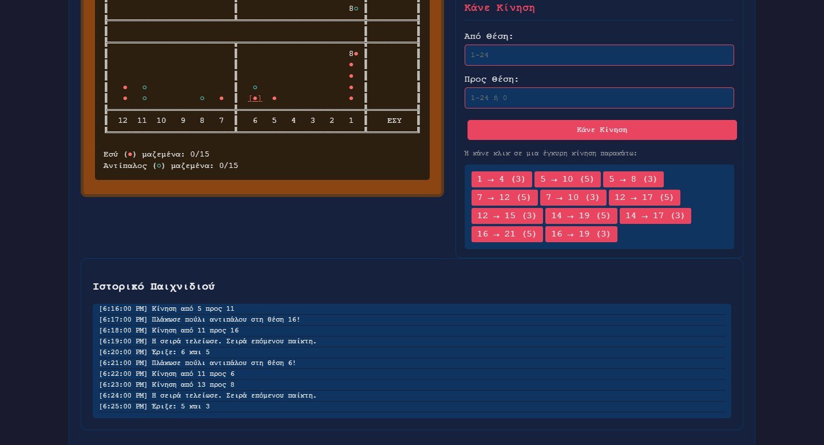Image resolution: width=824 pixels, height=445 pixels.
Task: Focus the Προς Θέση input field
Action: [x=599, y=98]
